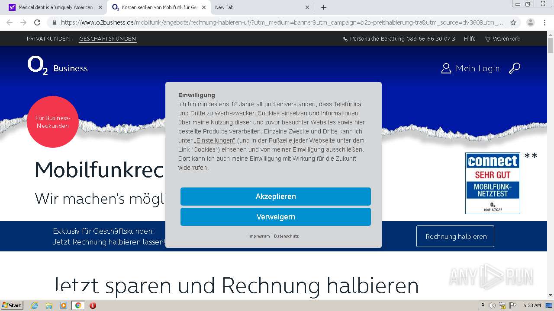
Task: Open the PRIVATKUNDEN section
Action: [x=48, y=38]
